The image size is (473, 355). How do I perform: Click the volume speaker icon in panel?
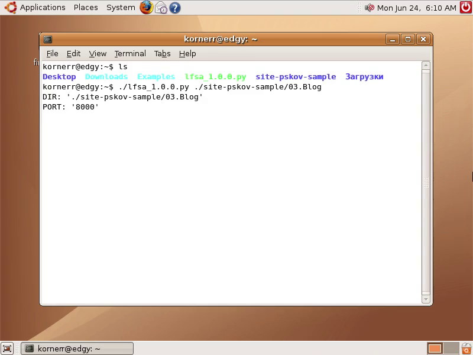pos(370,8)
